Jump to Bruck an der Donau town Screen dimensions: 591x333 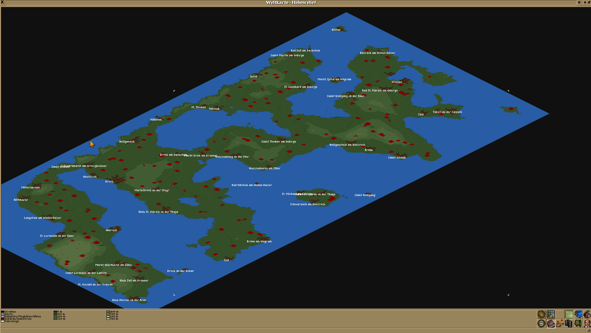tap(180, 271)
